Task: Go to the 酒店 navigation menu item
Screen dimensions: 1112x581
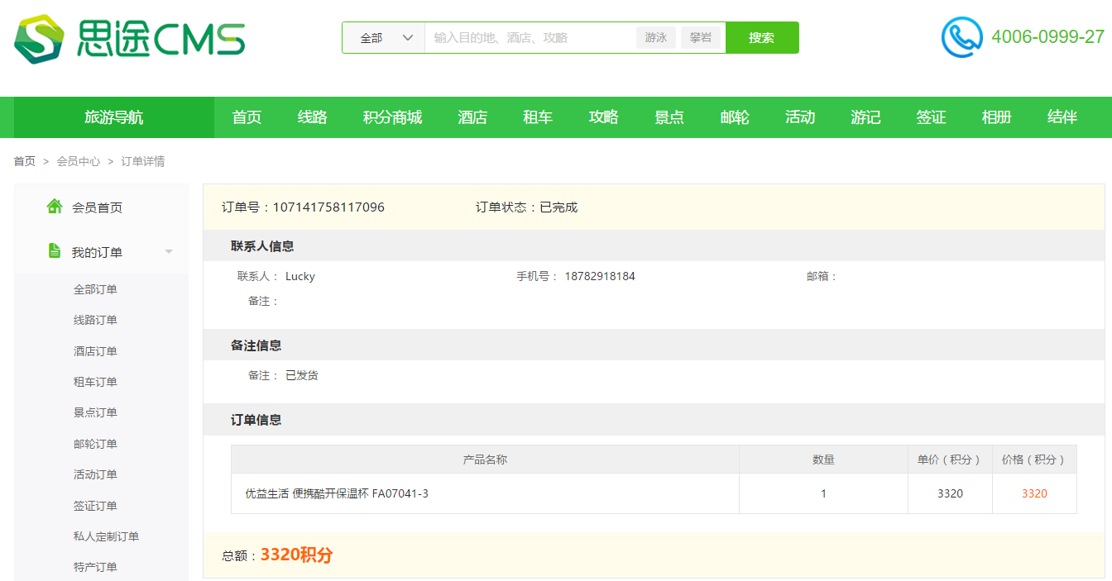Action: click(x=472, y=117)
